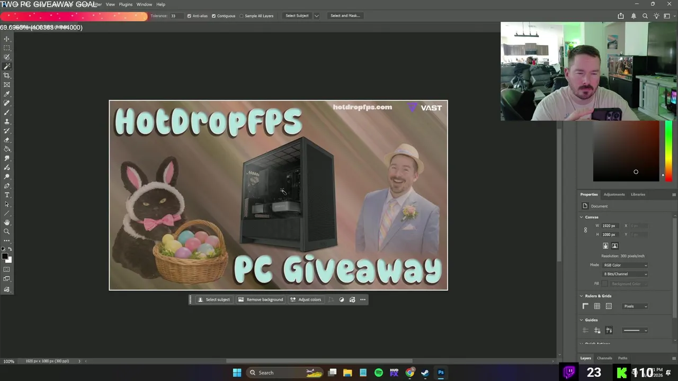
Task: Create adjustment layer from contextual task bar
Action: coord(342,300)
